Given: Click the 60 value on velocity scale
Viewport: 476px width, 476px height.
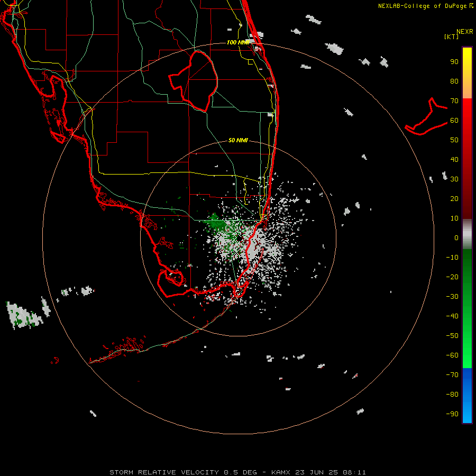Looking at the screenshot, I should (454, 121).
